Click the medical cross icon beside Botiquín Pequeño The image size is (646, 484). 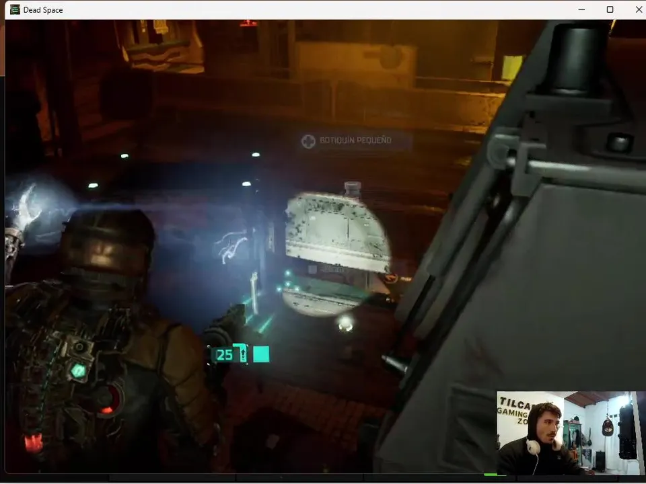pos(308,141)
